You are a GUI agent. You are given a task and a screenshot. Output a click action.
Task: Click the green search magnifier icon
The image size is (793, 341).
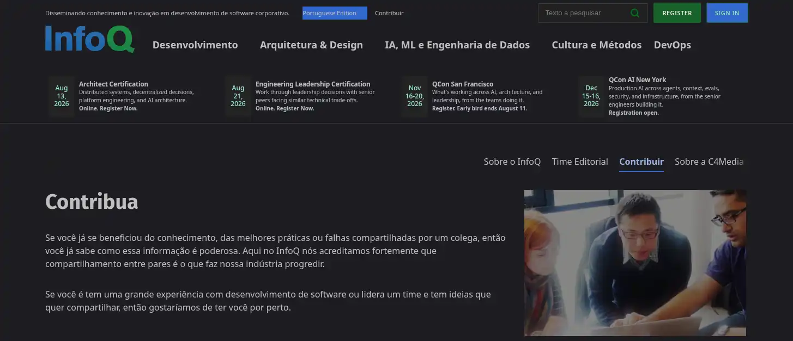(634, 13)
